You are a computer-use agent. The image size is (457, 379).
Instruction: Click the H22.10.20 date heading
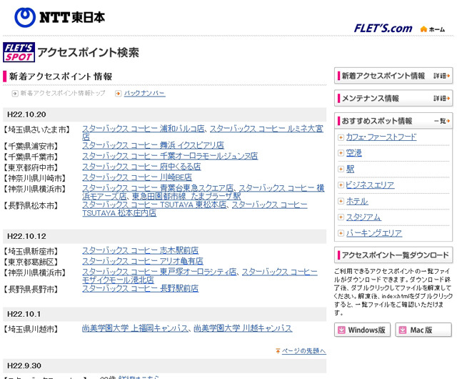click(26, 114)
